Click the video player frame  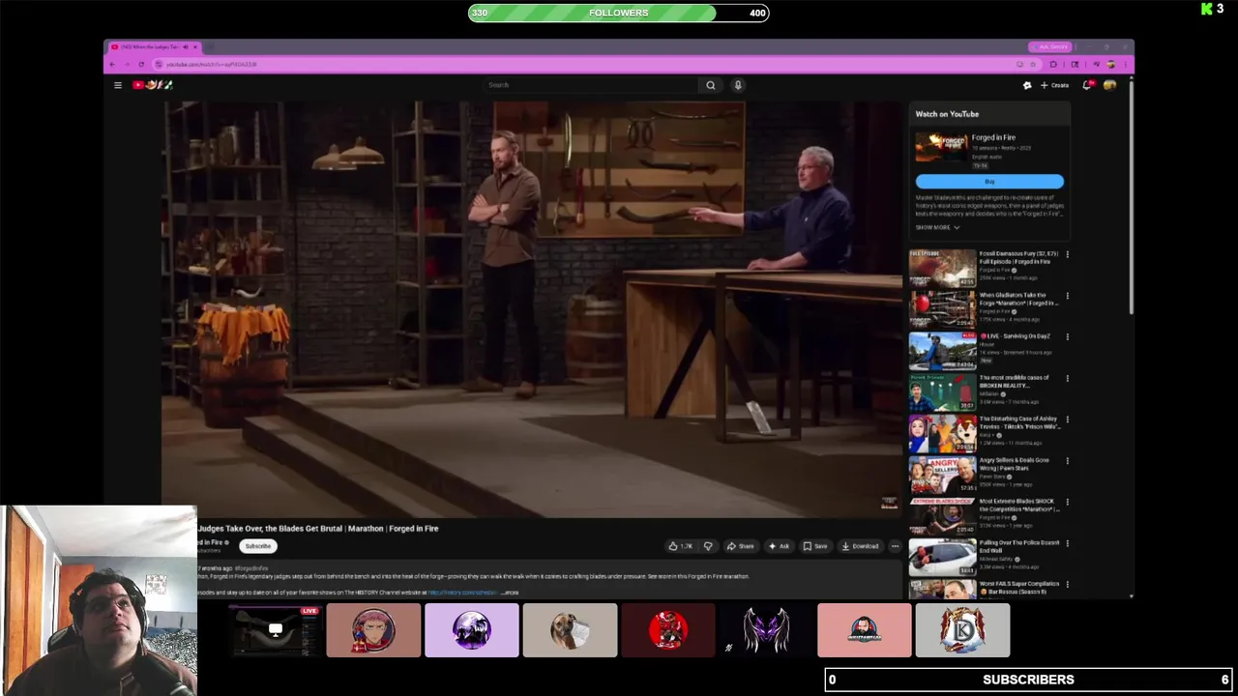[x=532, y=309]
